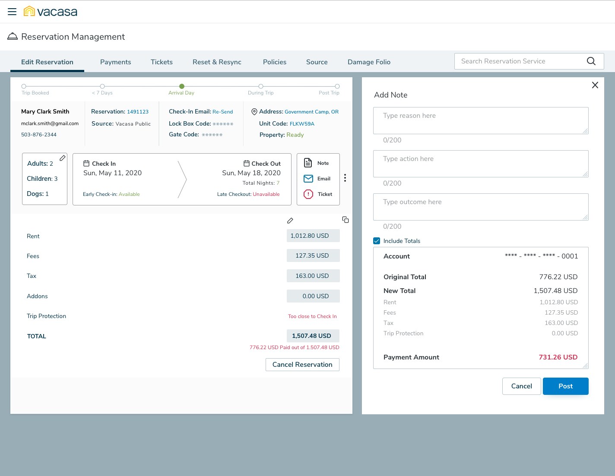Click the Re-Send check-in email link

pos(223,112)
